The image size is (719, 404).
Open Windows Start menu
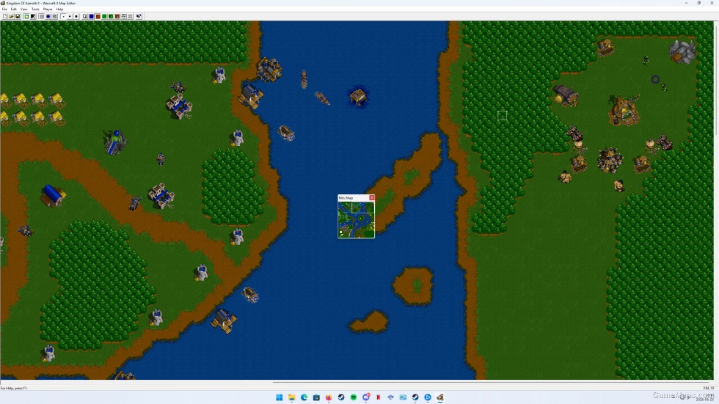(280, 397)
